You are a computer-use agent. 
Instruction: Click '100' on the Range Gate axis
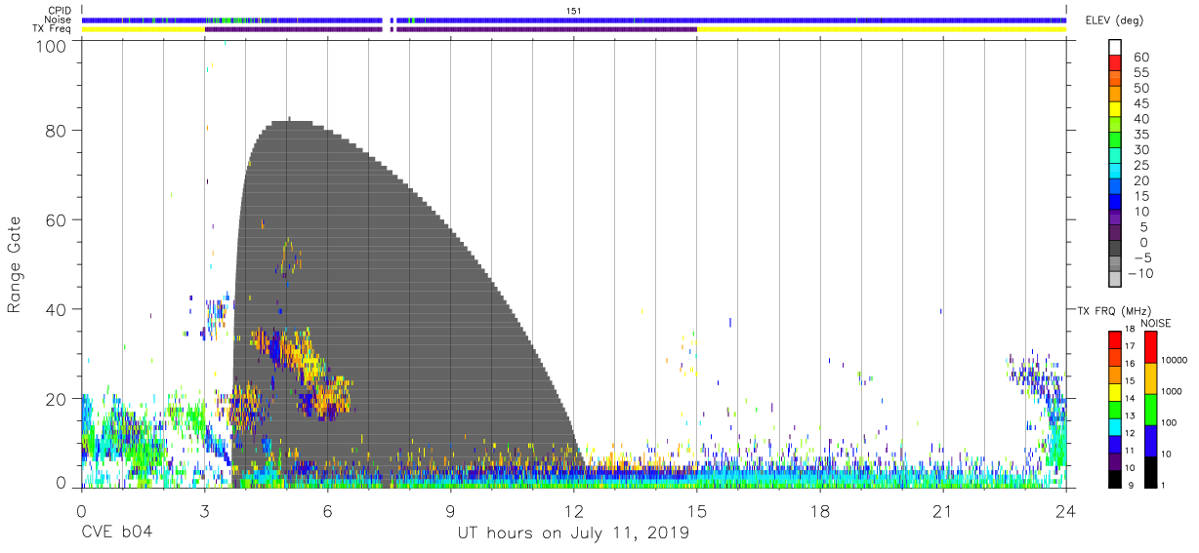(x=53, y=46)
